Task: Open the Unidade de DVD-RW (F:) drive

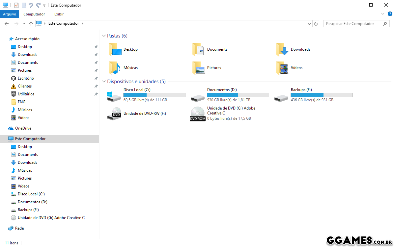Action: pos(114,114)
